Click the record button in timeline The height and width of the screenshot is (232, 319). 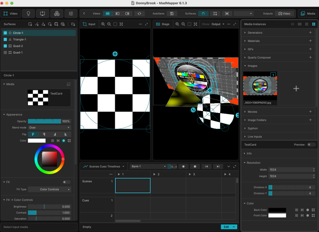pos(183,166)
